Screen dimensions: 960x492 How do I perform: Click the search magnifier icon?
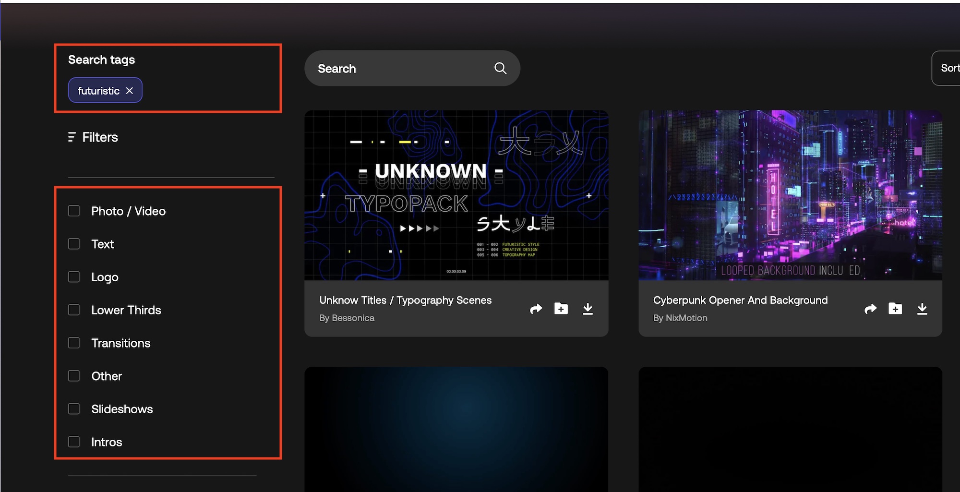click(500, 68)
